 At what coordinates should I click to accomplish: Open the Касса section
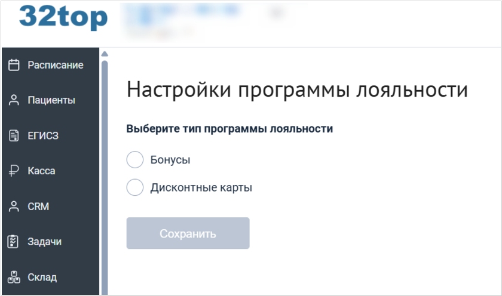point(41,171)
